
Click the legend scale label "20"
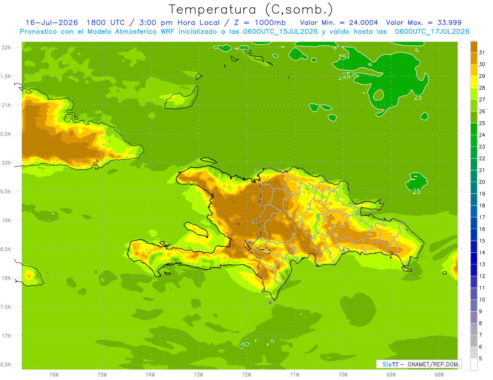tap(482, 182)
